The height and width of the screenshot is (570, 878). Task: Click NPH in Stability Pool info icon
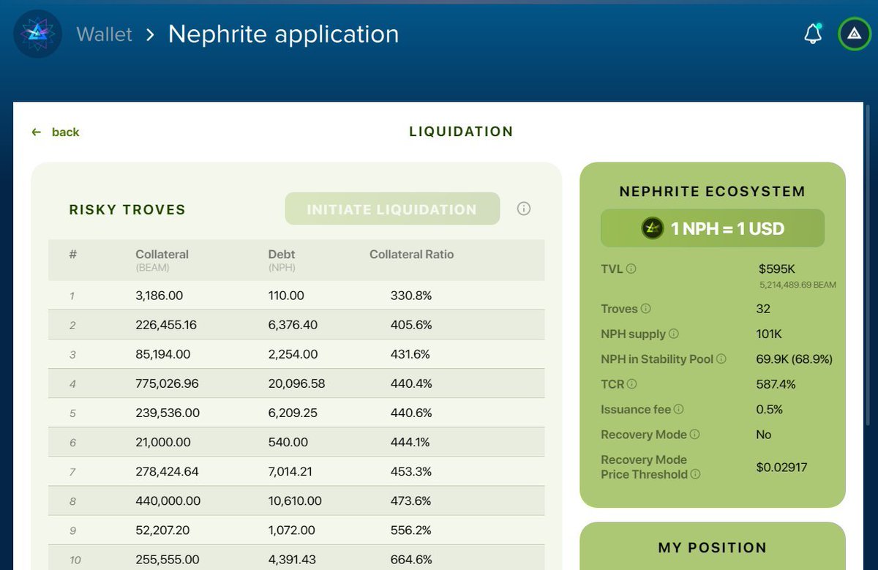pos(721,359)
